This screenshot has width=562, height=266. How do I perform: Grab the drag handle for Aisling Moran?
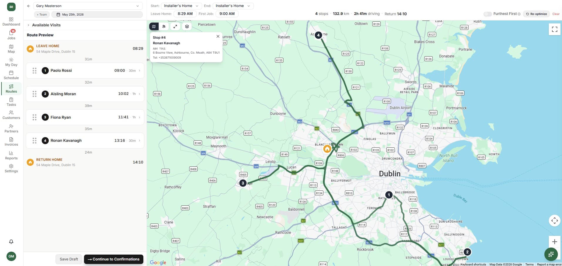tap(34, 94)
